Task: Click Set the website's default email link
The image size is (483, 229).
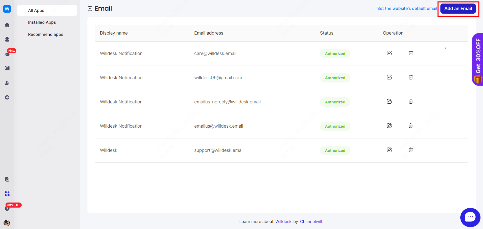Action: pos(407,9)
